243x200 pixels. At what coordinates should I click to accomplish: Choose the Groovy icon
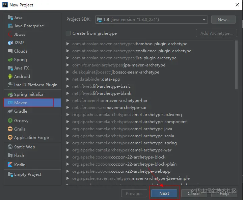point(10,120)
